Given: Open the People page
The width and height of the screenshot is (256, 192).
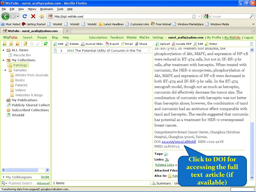Looking at the screenshot, I should click(x=42, y=37).
